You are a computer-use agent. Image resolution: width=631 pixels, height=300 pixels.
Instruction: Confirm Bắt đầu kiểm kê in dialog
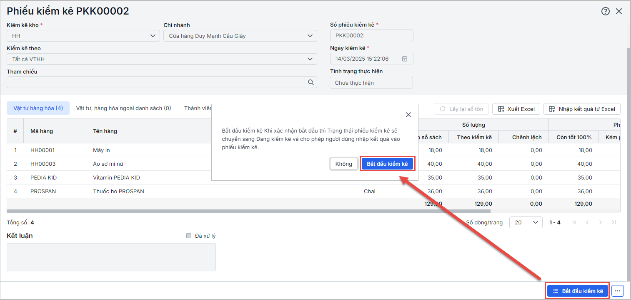click(x=387, y=164)
